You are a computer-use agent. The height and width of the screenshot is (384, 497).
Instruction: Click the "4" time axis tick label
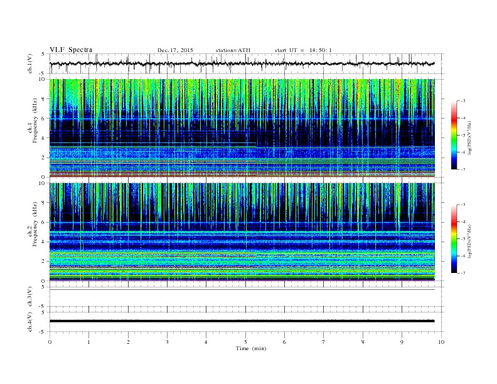pos(206,342)
